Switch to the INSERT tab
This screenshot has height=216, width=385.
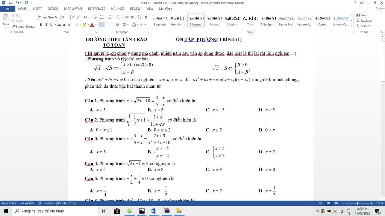tap(37, 9)
